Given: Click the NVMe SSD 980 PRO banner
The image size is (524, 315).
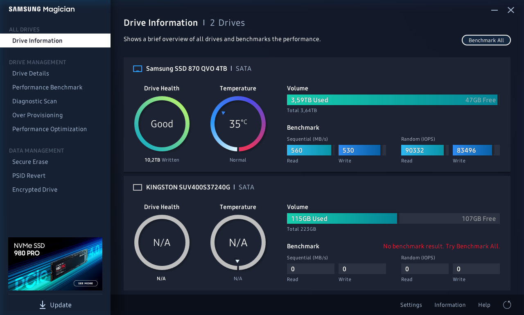Looking at the screenshot, I should [x=55, y=264].
